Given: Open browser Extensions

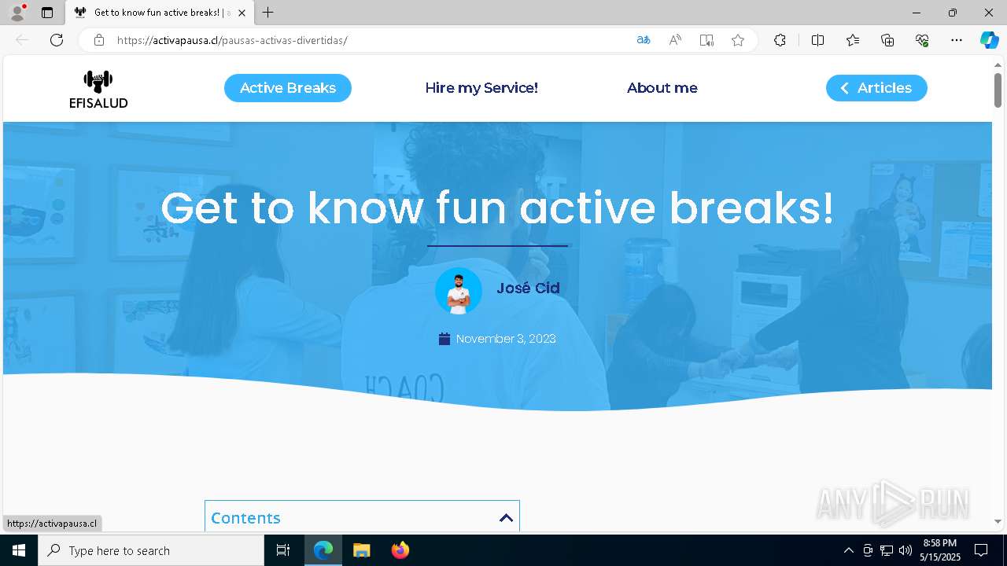Looking at the screenshot, I should pos(780,40).
